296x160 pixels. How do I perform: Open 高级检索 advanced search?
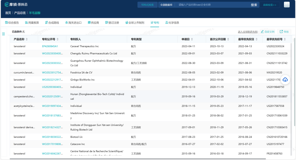[270, 5]
